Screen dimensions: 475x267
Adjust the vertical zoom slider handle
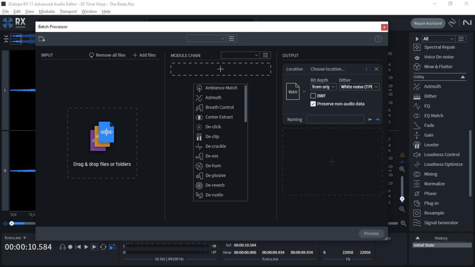coord(402,199)
